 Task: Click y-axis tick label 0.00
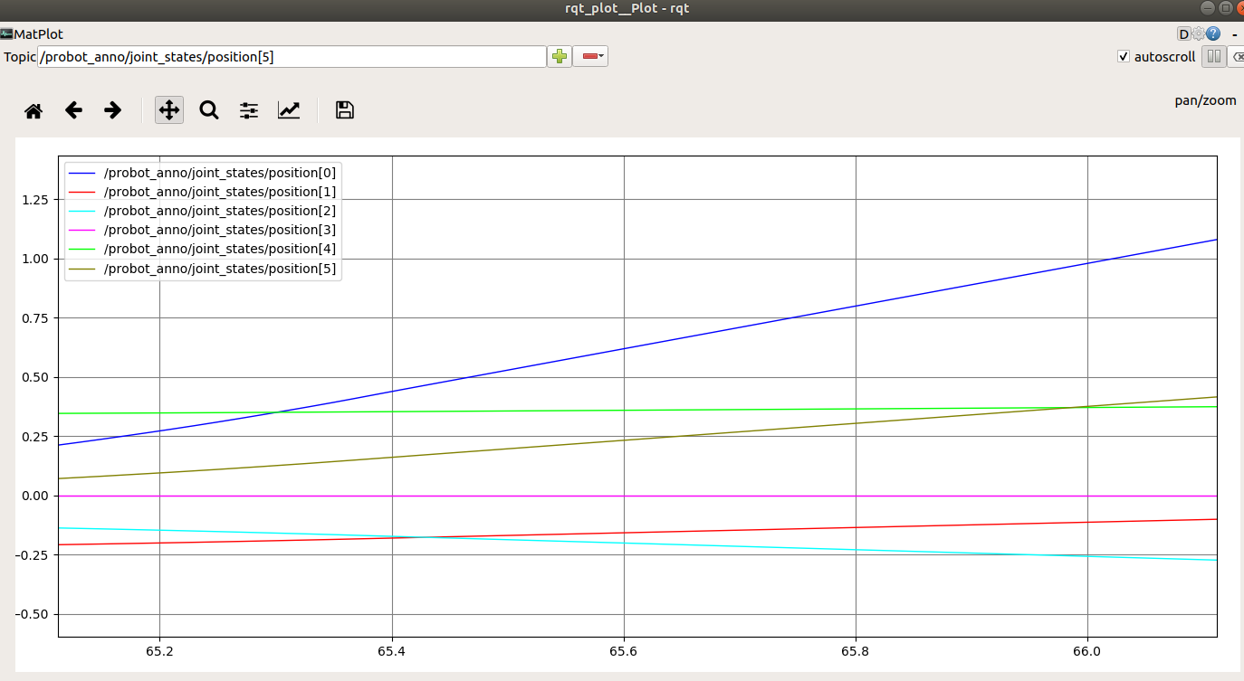click(36, 496)
